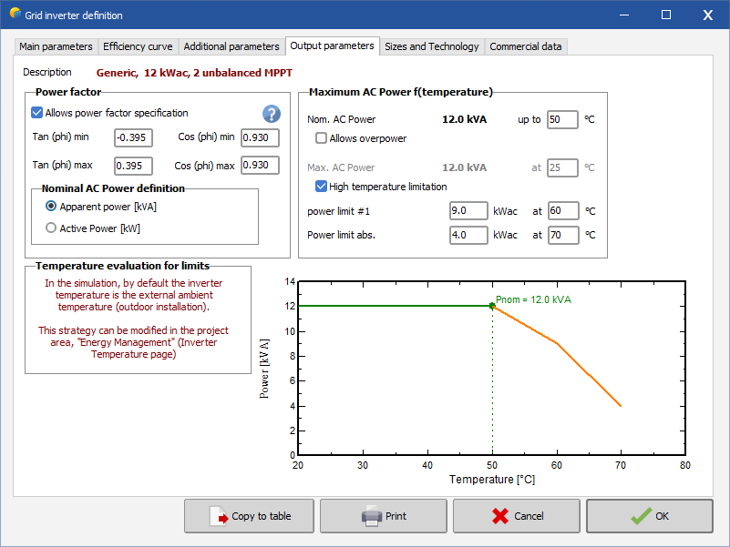Select the Output parameters tab

tap(332, 46)
